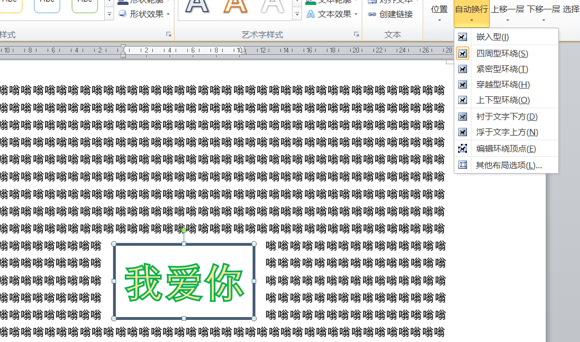
Task: Click the 上下型环绕 icon
Action: click(463, 100)
